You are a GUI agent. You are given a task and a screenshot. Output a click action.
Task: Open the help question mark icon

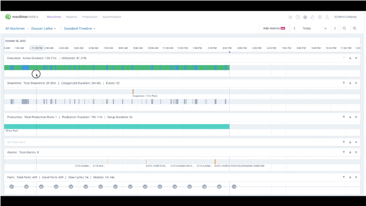pyautogui.click(x=297, y=17)
